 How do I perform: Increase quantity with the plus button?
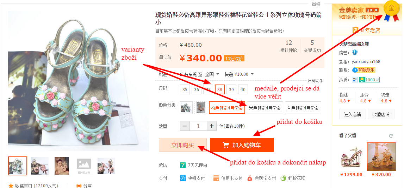212,126
